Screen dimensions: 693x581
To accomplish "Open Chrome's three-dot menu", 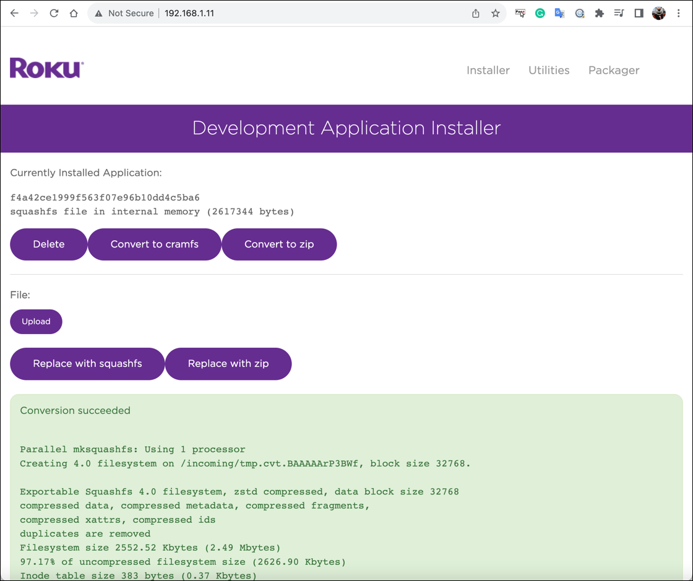I will pyautogui.click(x=679, y=12).
